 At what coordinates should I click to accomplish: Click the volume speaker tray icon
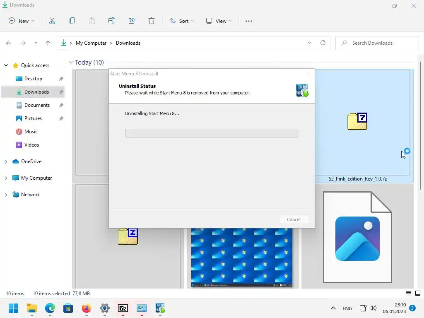[x=373, y=308]
